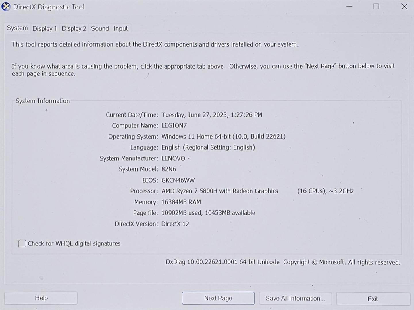Click the Help button
The height and width of the screenshot is (310, 414).
pyautogui.click(x=41, y=298)
